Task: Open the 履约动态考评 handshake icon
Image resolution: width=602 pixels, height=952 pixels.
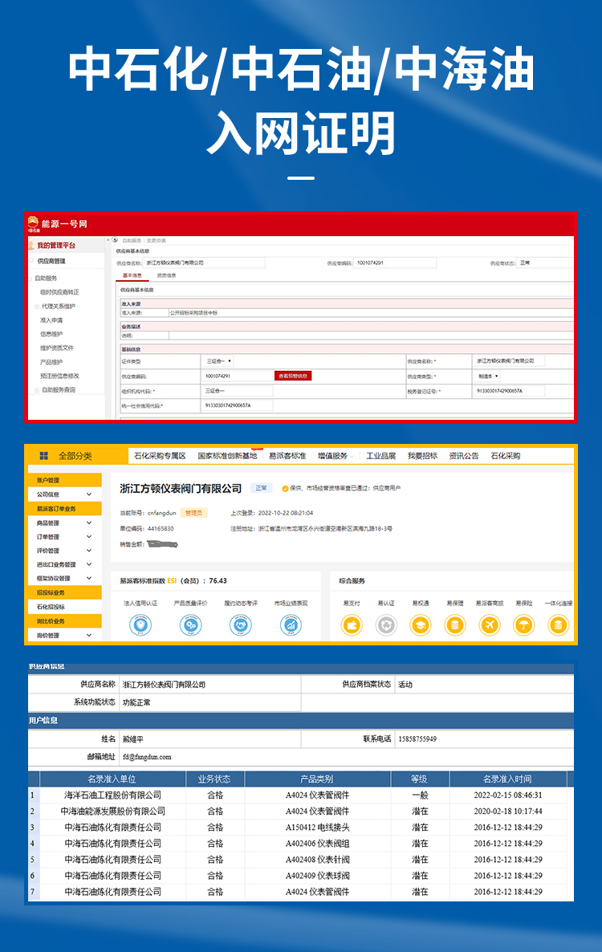Action: click(240, 624)
